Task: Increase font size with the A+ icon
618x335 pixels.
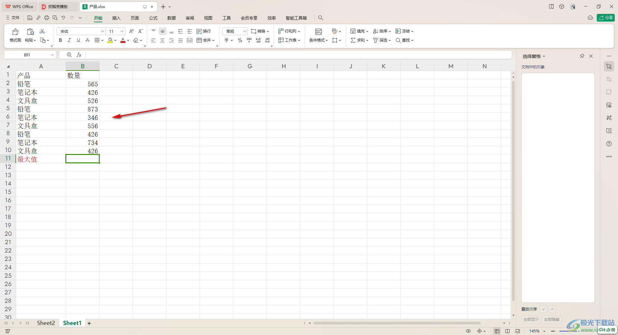Action: [x=131, y=31]
